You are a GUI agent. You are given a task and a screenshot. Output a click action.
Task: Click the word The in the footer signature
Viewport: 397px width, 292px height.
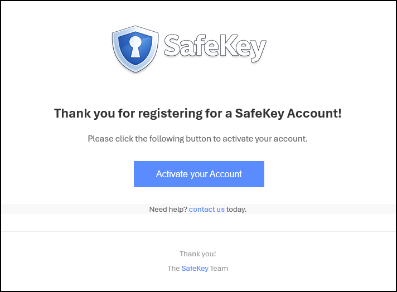[x=173, y=269]
